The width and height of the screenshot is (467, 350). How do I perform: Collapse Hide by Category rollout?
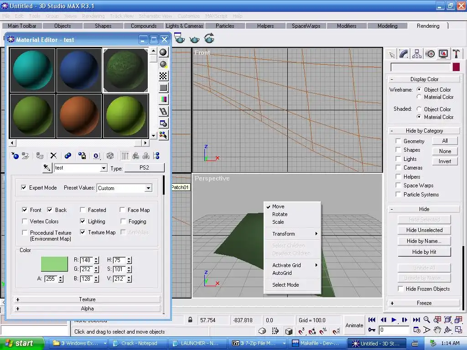click(424, 131)
